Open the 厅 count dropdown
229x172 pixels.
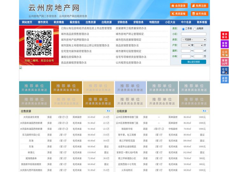click(x=198, y=45)
